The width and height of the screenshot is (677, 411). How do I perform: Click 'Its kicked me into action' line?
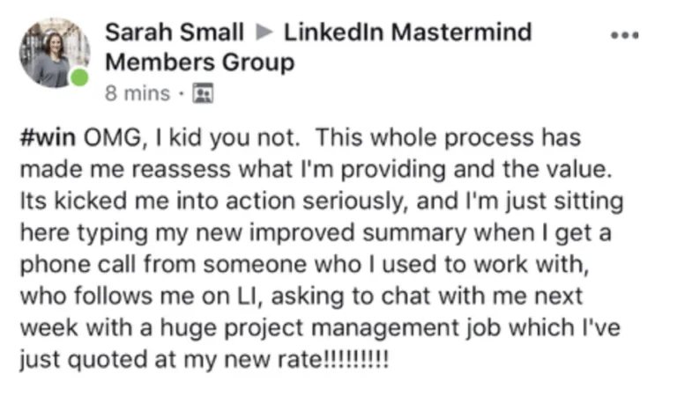point(157,201)
